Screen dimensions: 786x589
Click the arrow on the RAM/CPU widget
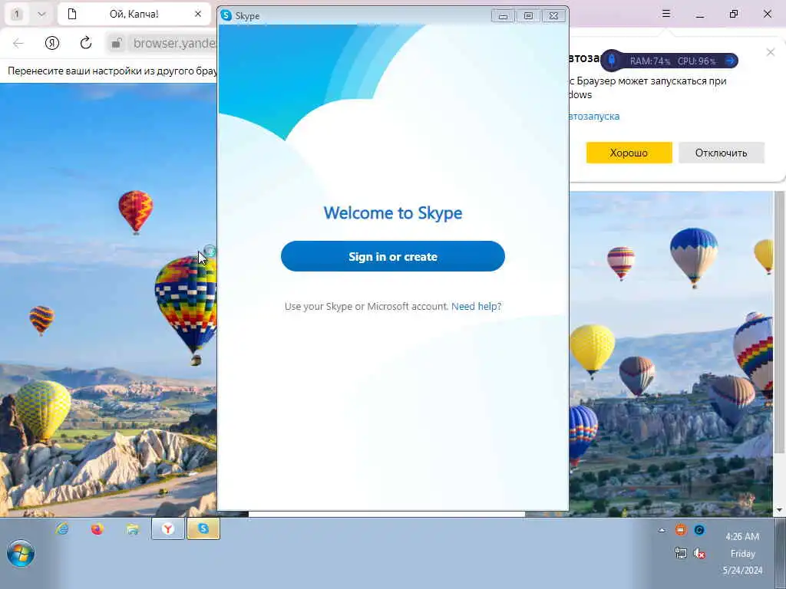[730, 61]
